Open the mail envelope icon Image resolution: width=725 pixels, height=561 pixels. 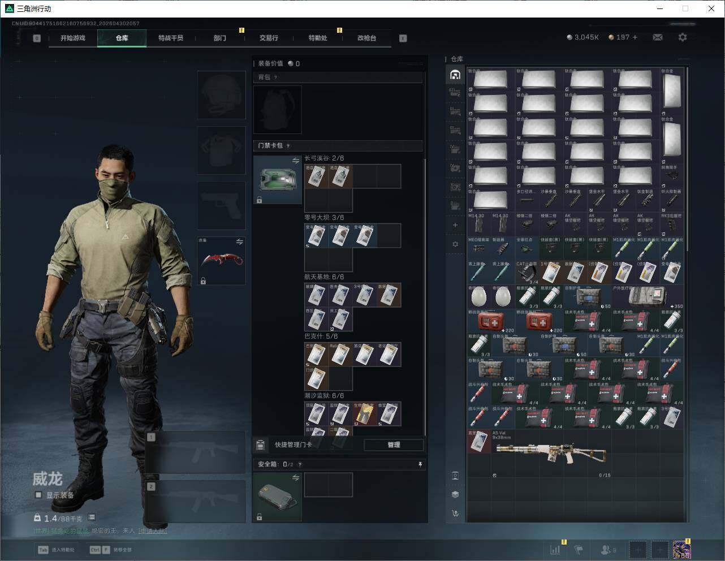pos(658,37)
